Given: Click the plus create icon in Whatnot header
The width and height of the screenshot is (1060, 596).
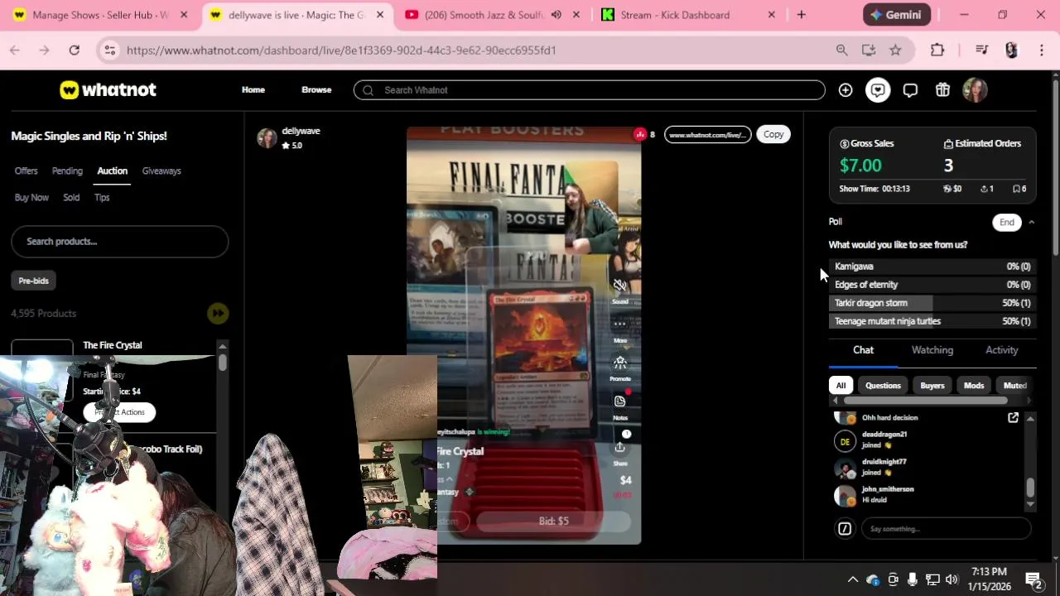Looking at the screenshot, I should 846,90.
